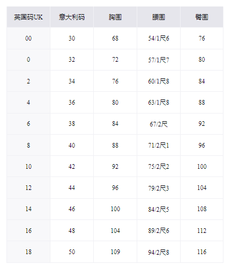
Task: Click bust value 109 cell
Action: click(115, 252)
